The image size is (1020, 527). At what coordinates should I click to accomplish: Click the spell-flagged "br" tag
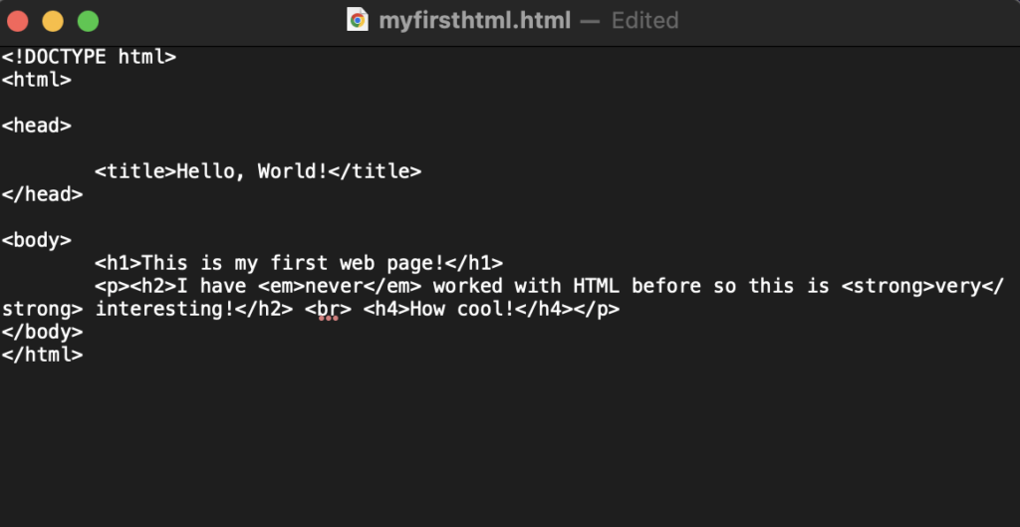(x=329, y=309)
